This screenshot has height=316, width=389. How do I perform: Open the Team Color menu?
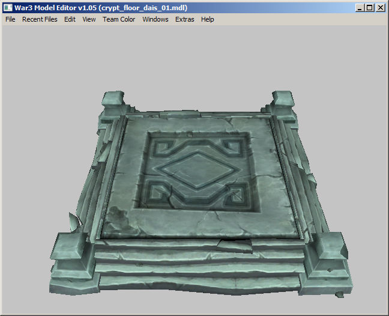(119, 19)
